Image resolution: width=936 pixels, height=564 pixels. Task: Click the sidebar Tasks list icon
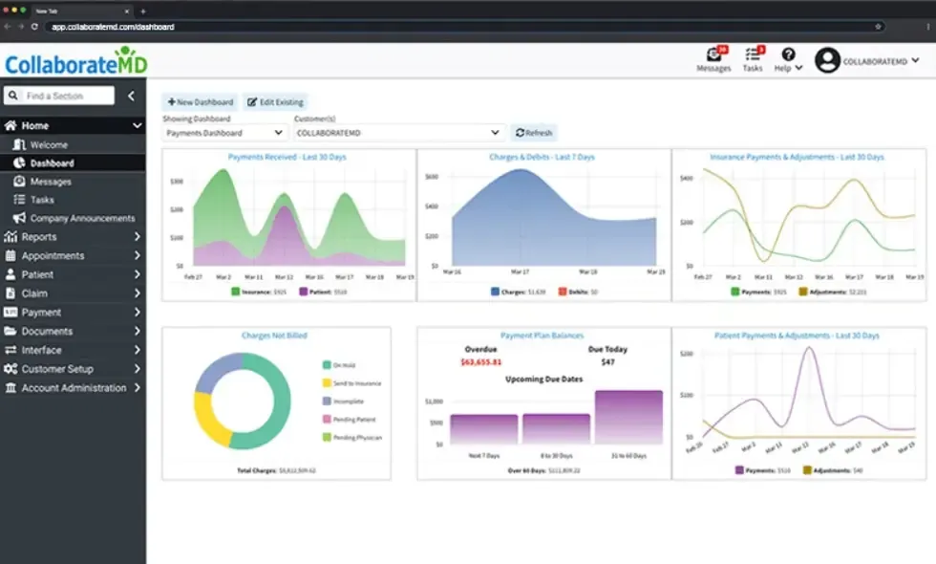coord(20,200)
